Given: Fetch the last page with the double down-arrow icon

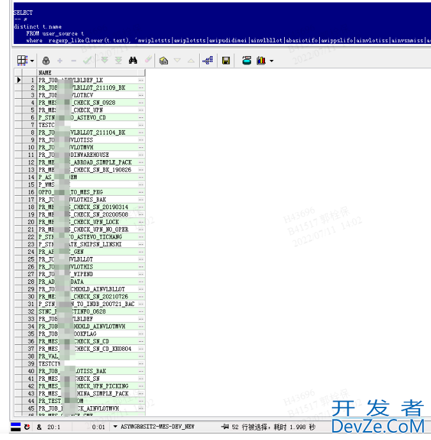Looking at the screenshot, I should click(x=118, y=61).
